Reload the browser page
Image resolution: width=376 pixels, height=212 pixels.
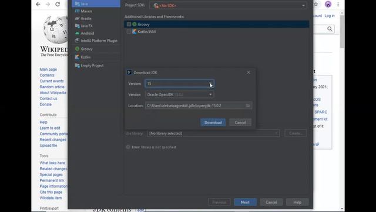(x=58, y=4)
